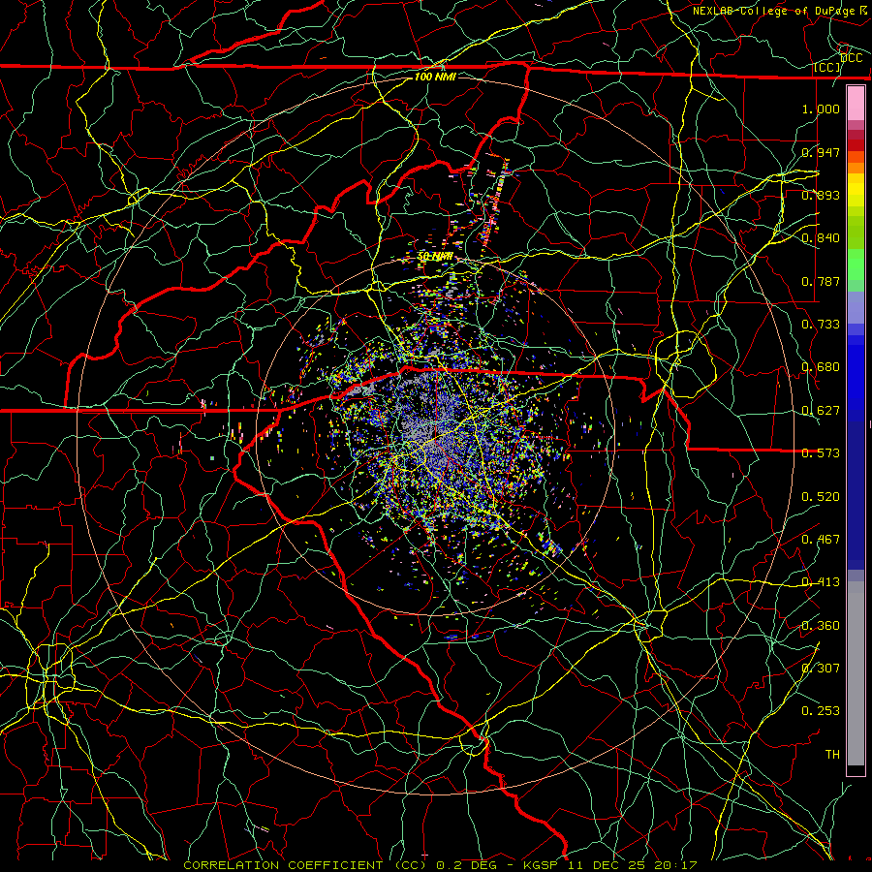Select the 0.467 legend value
The width and height of the screenshot is (872, 872).
coord(821,540)
